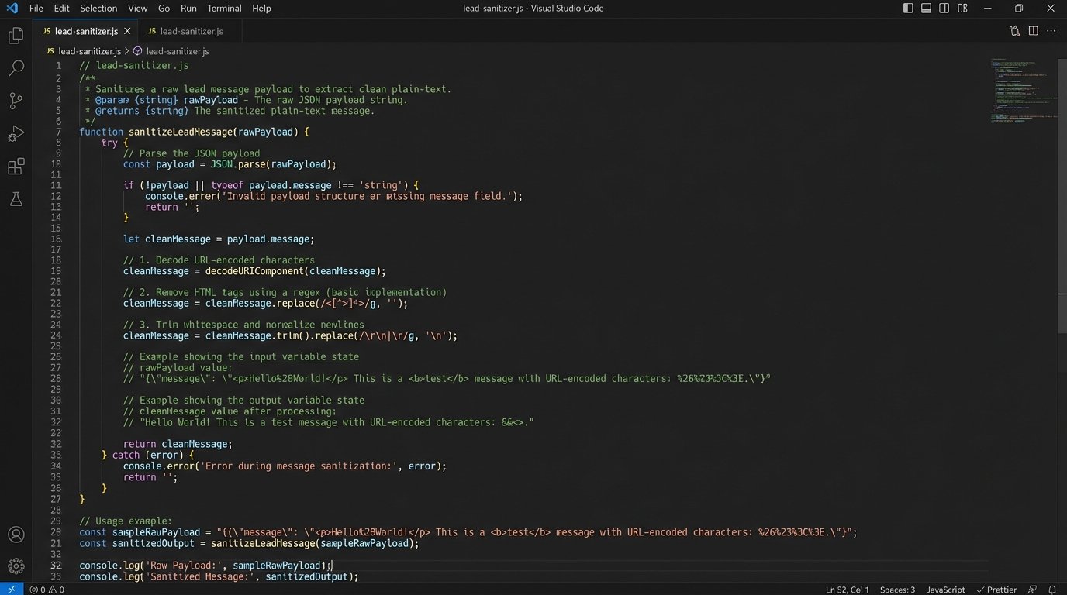The width and height of the screenshot is (1067, 595).
Task: Toggle the secondary side bar layout button
Action: (944, 9)
